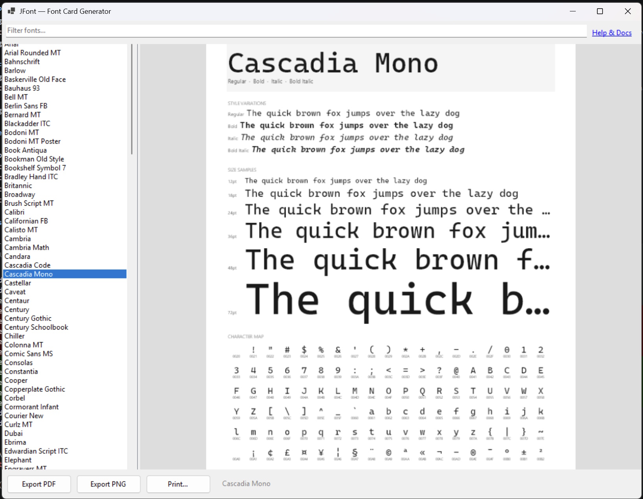The image size is (643, 499).
Task: Click the Export PNG button
Action: coord(108,484)
